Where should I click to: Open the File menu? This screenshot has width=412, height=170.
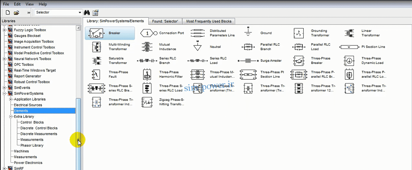click(x=6, y=4)
